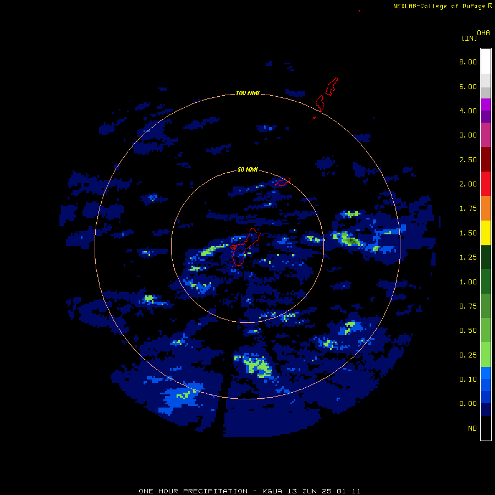The height and width of the screenshot is (495, 495).
Task: Select the magenta swatch beside 4.00
Action: tap(486, 105)
